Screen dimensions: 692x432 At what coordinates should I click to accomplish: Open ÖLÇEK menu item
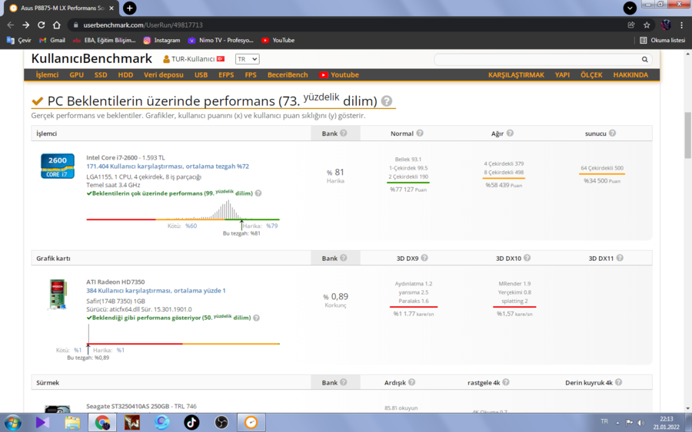coord(591,75)
